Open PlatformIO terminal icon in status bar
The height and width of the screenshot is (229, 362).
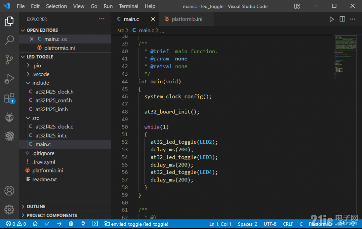95,224
